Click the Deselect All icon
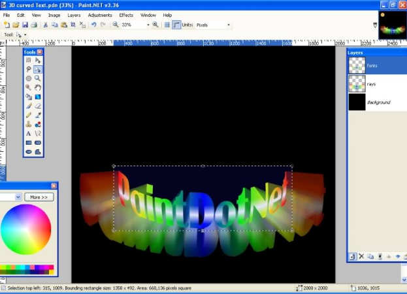Viewport: 407px width, 294px height. pos(82,25)
